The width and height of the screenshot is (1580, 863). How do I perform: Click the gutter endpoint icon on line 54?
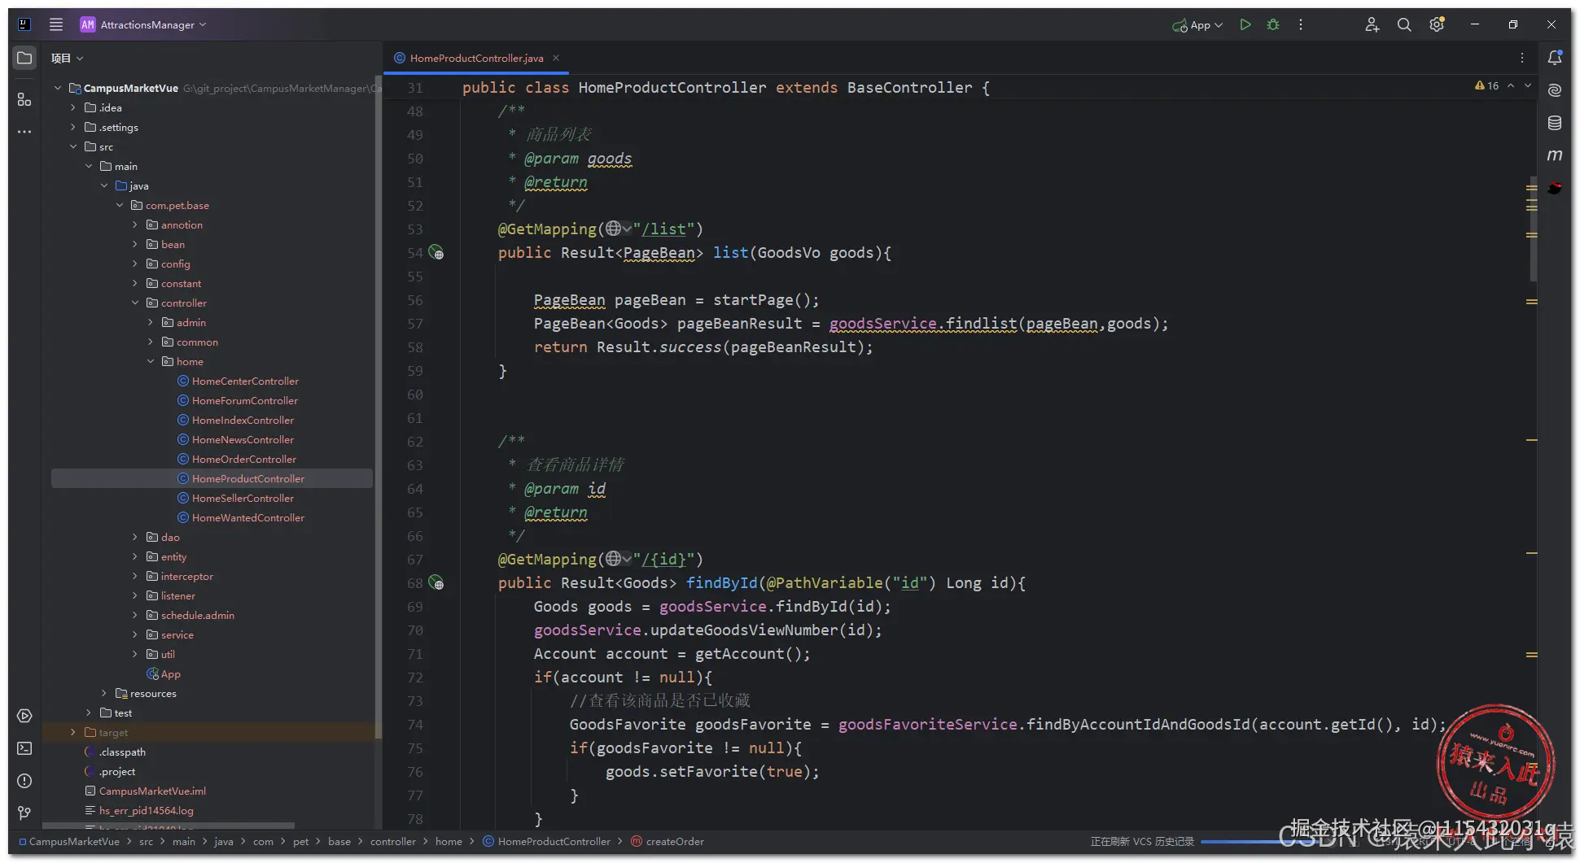tap(437, 253)
